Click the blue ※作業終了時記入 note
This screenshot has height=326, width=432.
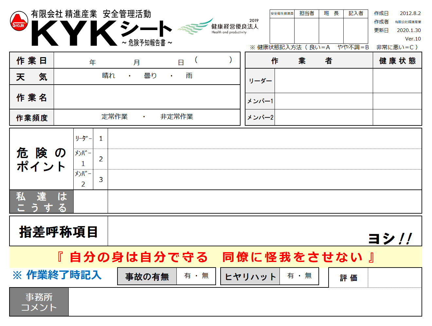(57, 275)
